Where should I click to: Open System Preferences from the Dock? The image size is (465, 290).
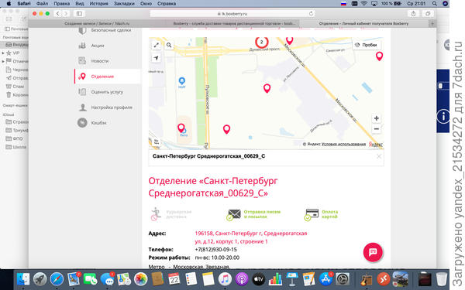[343, 278]
